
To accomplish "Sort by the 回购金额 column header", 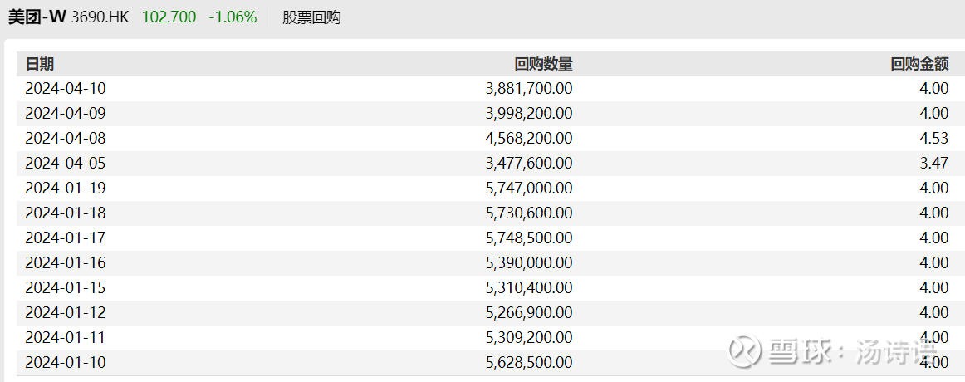I will tap(919, 64).
